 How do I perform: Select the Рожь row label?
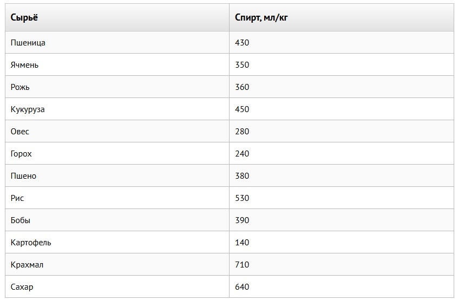point(21,87)
